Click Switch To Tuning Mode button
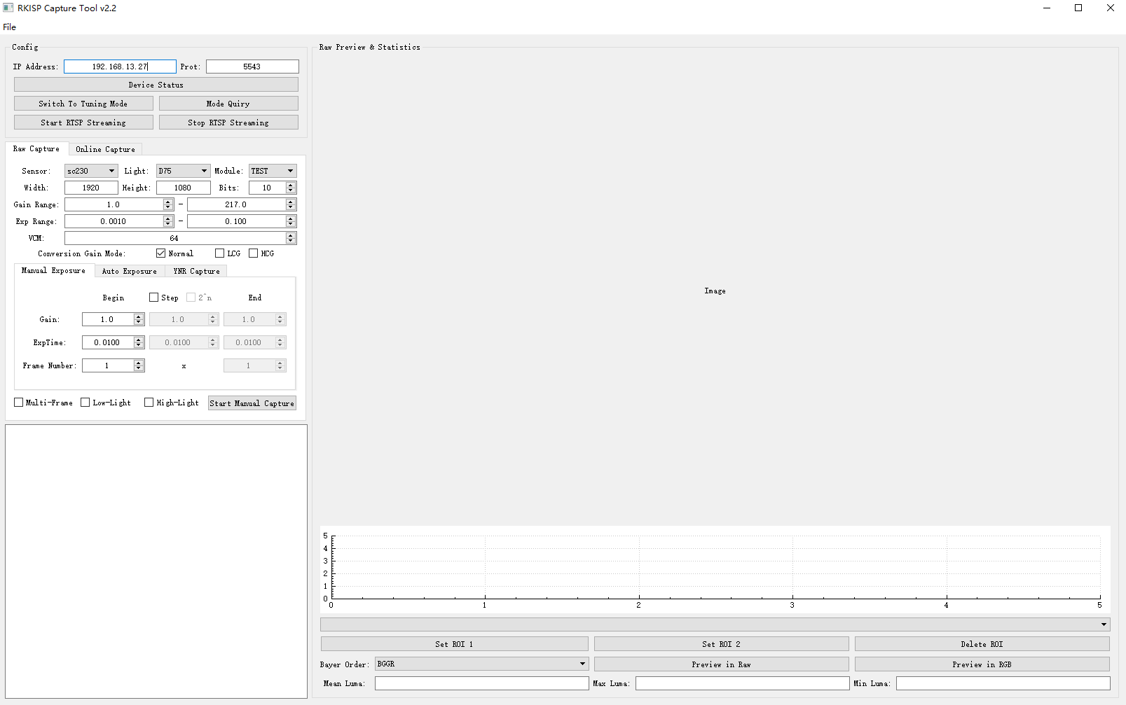Screen dimensions: 1126x705 point(83,104)
